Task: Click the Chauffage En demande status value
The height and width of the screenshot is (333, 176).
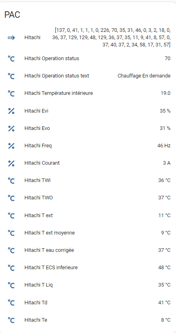Action: pos(144,76)
